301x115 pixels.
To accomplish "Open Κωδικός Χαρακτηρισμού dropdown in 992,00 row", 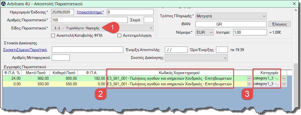I will tap(249, 78).
